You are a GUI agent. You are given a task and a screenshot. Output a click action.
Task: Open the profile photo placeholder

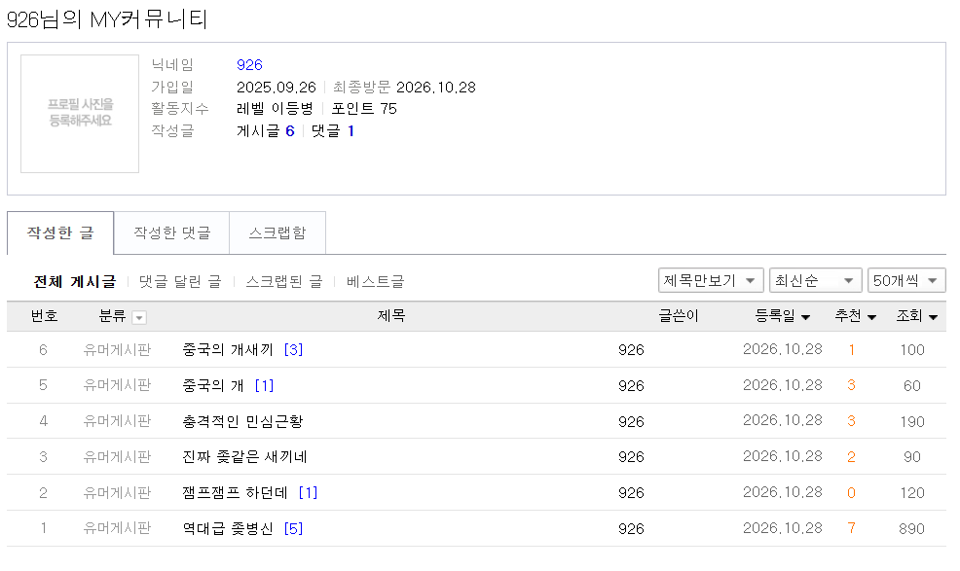click(x=80, y=113)
